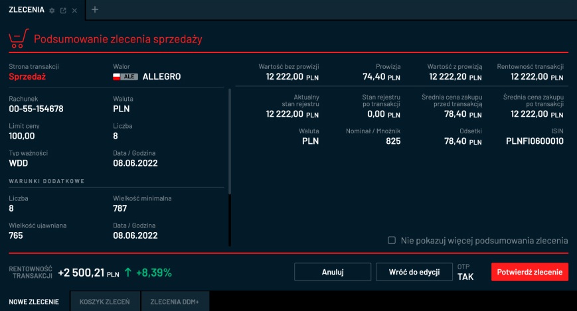577x311 pixels.
Task: Select the ALE ticker badge
Action: click(x=129, y=77)
